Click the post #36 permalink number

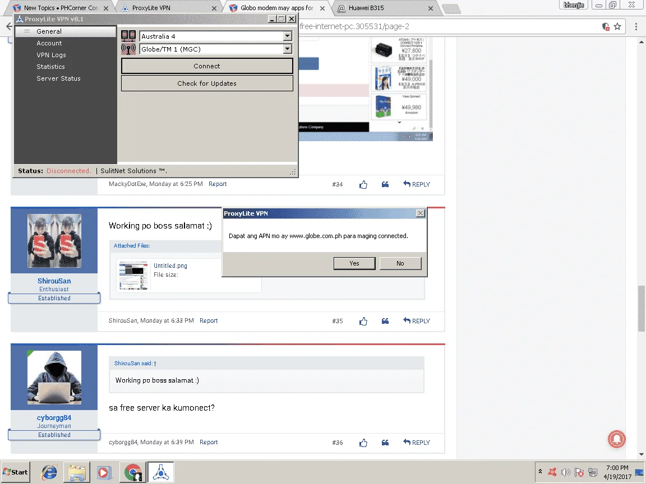tap(338, 443)
